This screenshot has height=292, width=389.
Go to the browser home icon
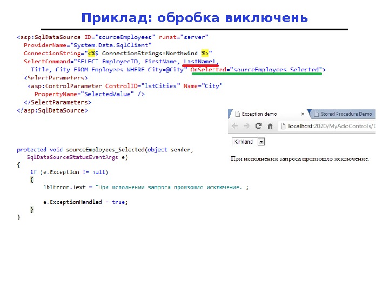coord(270,126)
